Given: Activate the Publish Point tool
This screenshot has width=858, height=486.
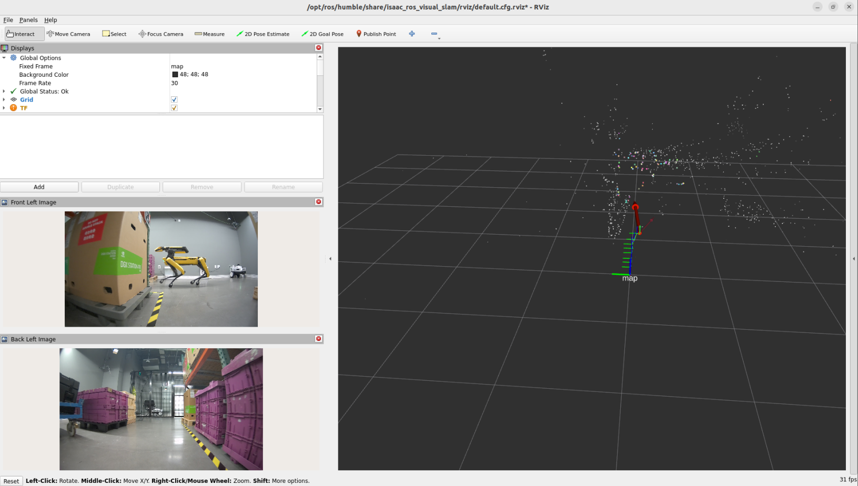Looking at the screenshot, I should point(376,34).
